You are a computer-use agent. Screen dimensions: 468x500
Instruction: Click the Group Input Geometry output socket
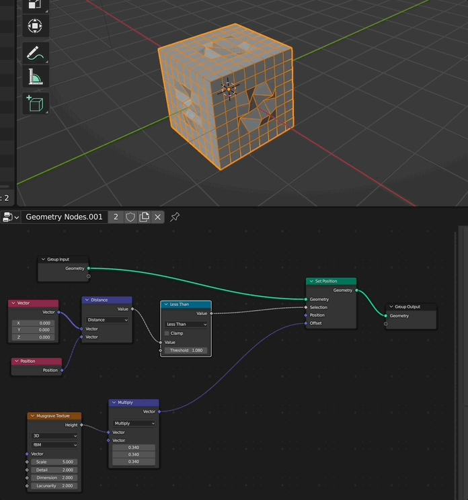click(89, 268)
